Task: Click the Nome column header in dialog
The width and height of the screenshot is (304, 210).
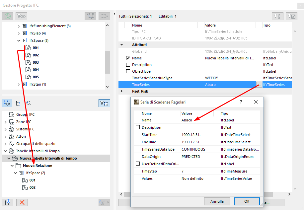Action: tap(161, 113)
